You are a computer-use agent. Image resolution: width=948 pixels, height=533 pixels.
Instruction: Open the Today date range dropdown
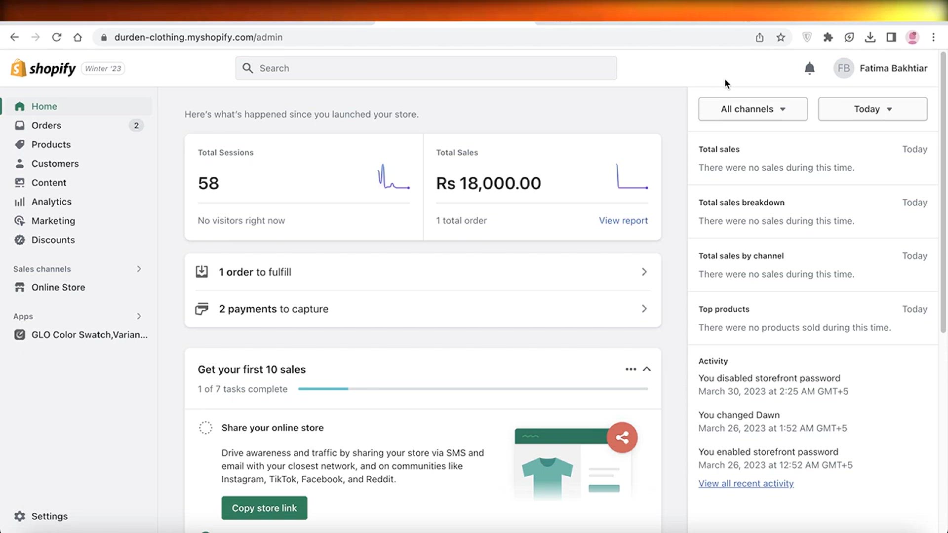[872, 109]
